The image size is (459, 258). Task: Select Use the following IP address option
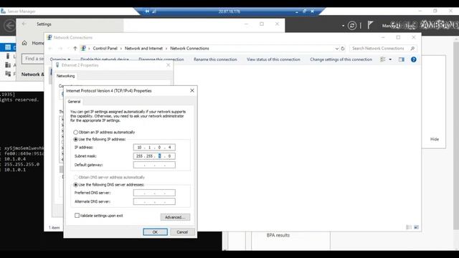point(75,139)
